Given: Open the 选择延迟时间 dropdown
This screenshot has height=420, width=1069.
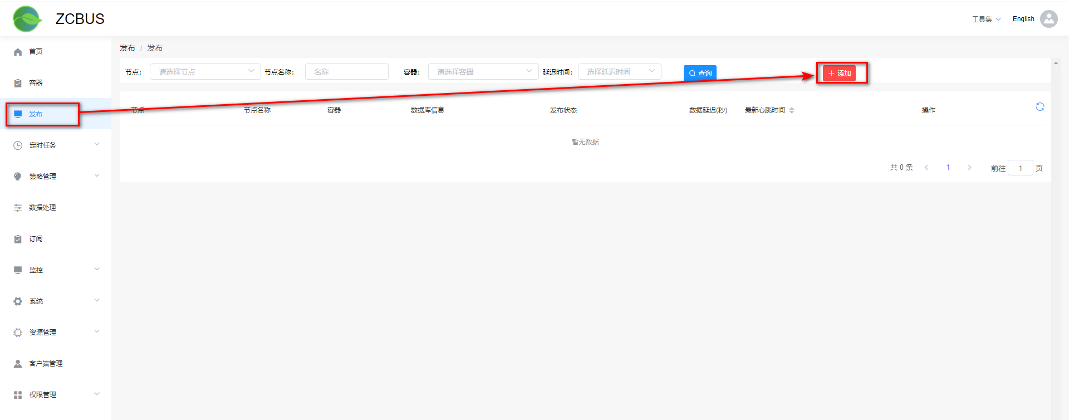Looking at the screenshot, I should [x=619, y=72].
